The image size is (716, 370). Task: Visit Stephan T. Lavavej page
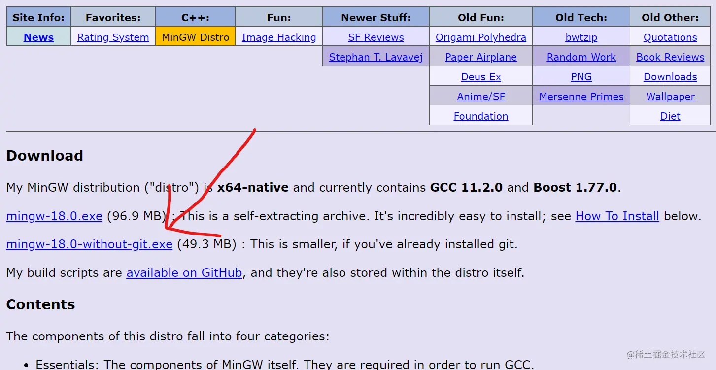coord(375,57)
